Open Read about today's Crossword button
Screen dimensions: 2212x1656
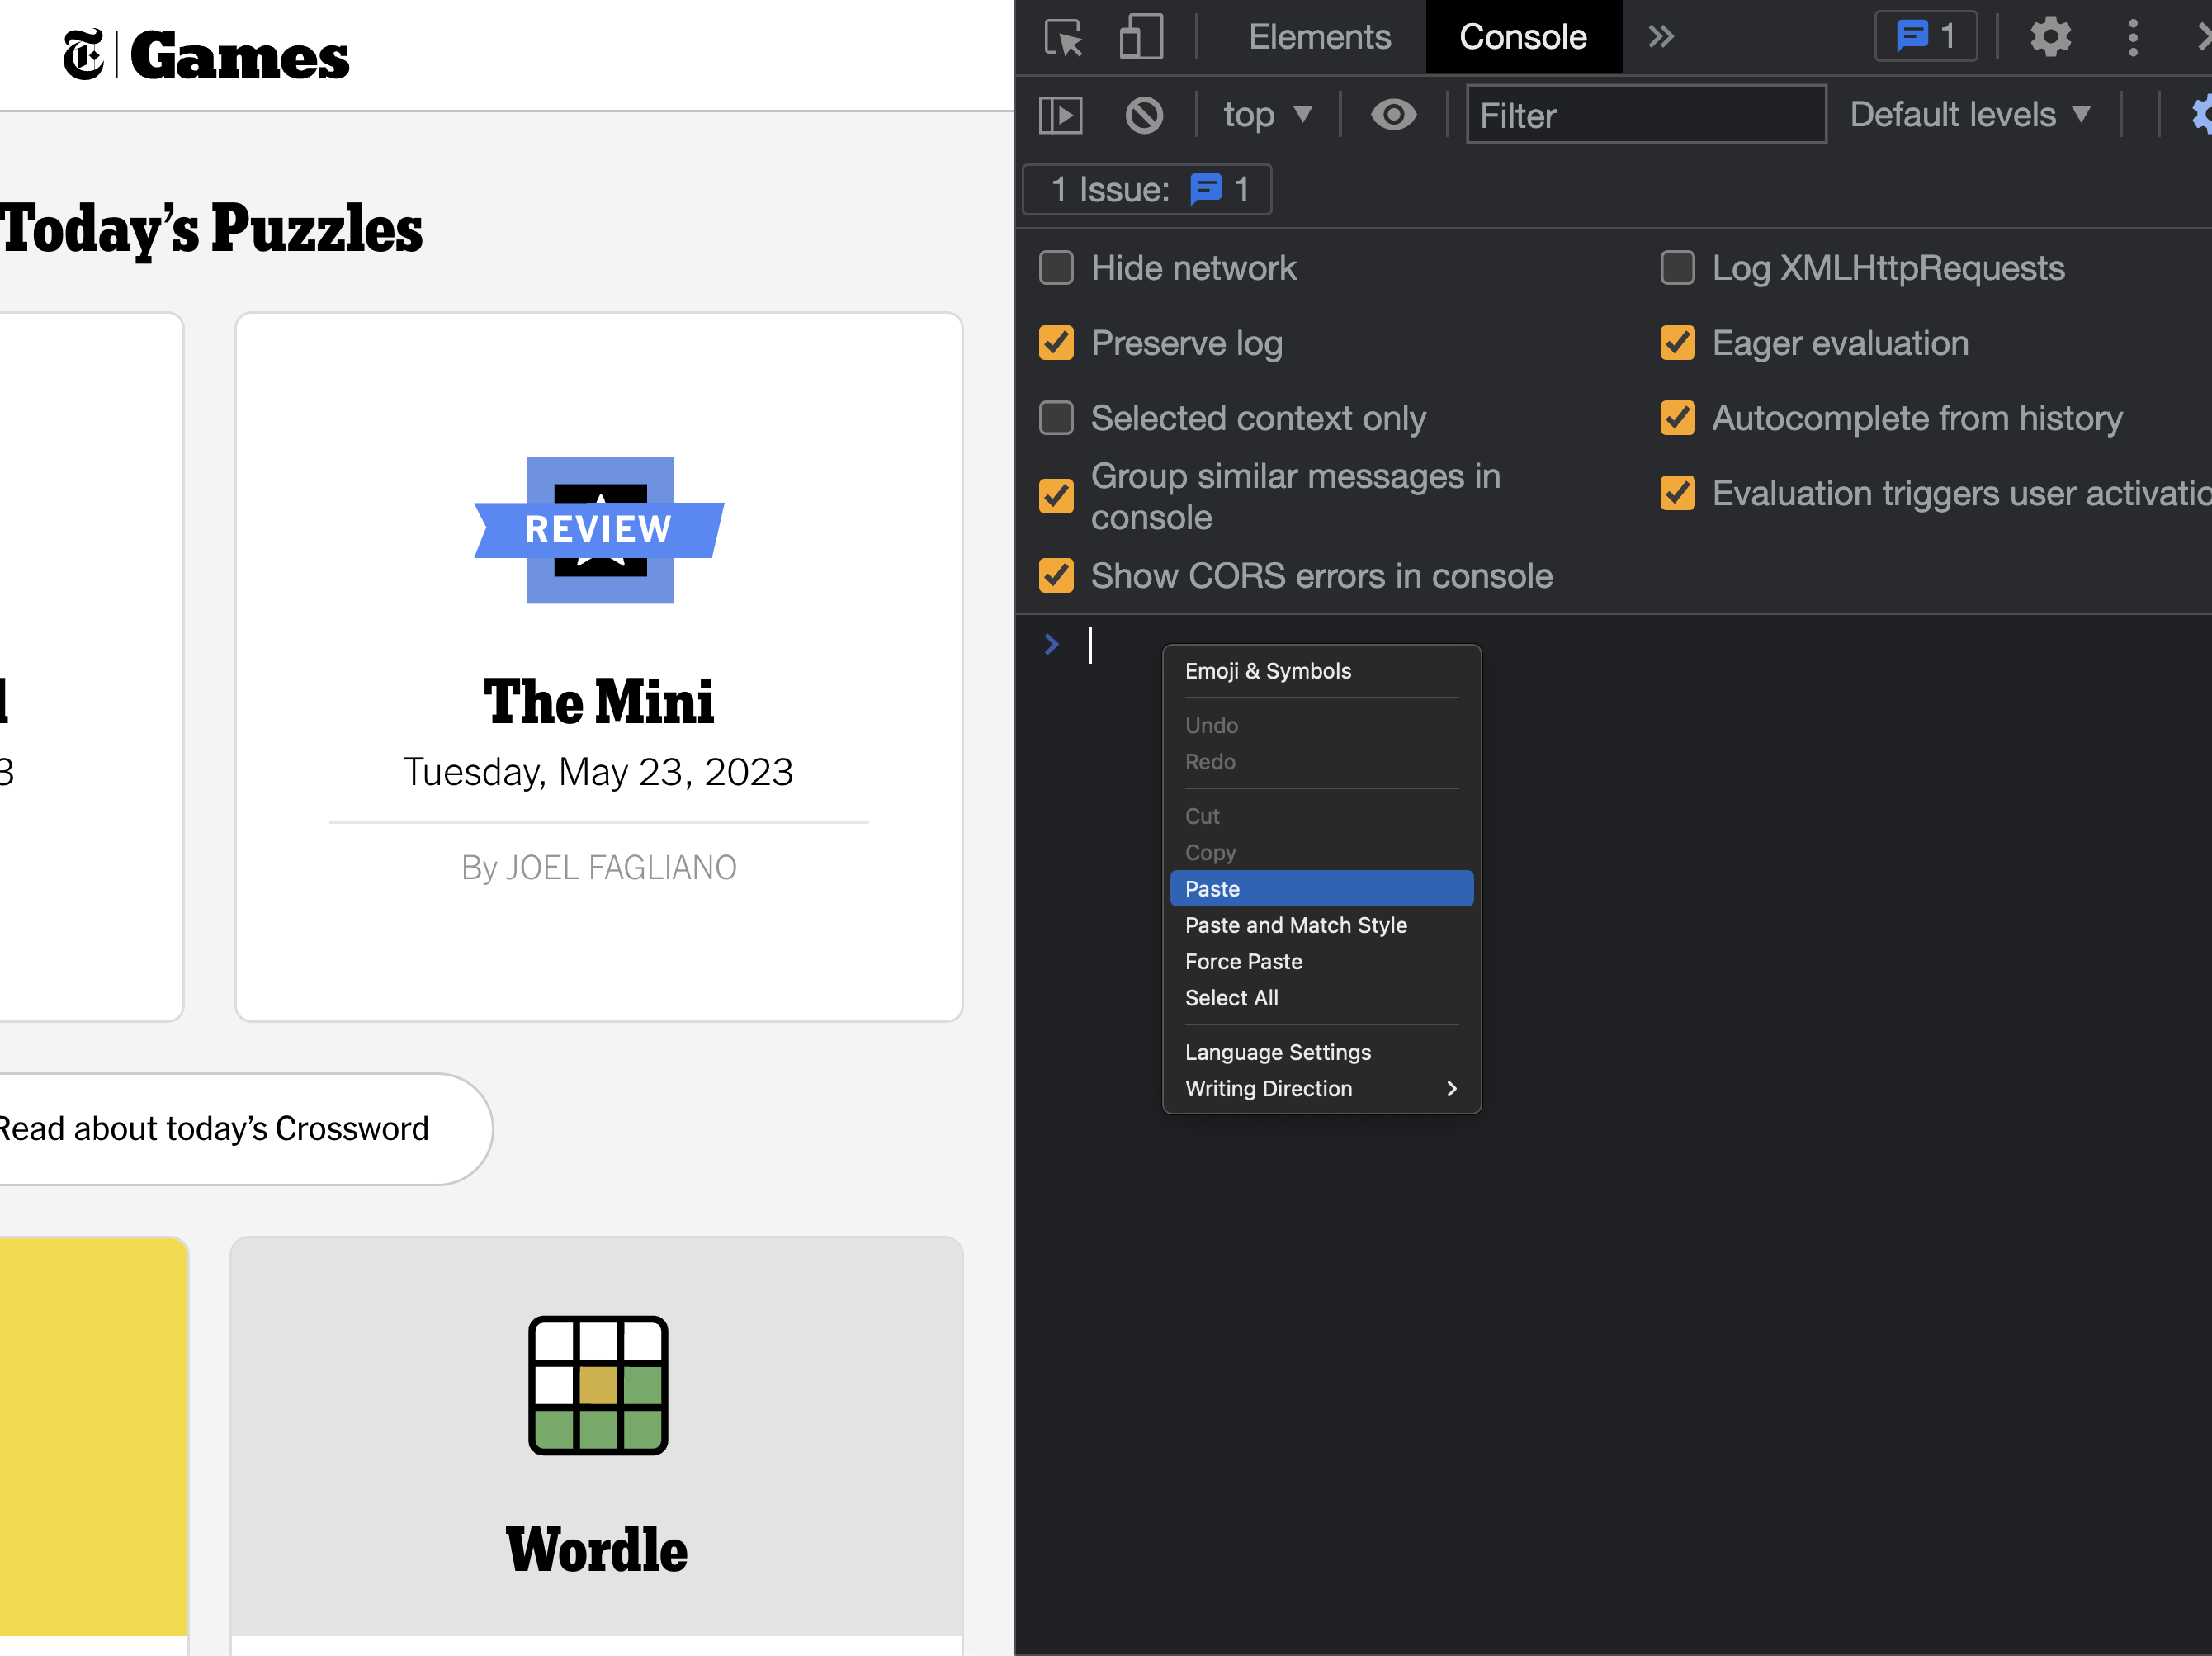(x=245, y=1129)
